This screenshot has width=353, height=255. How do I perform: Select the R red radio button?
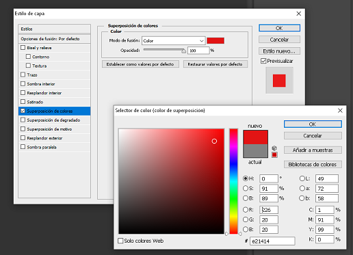(246, 210)
